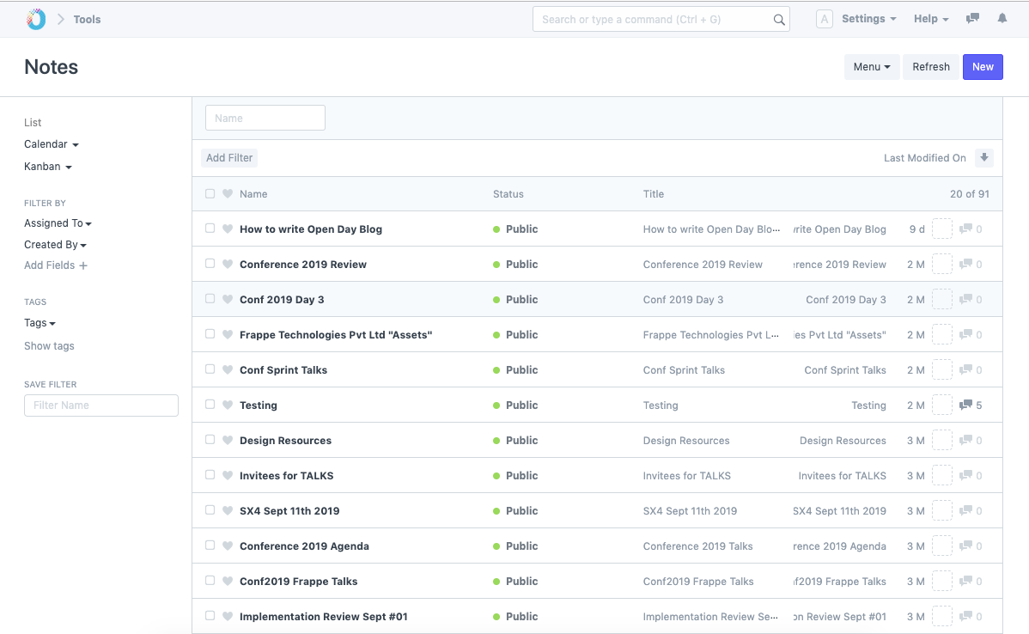Check the Frappe Technologies Pvt Ltd Assets row
Image resolution: width=1029 pixels, height=634 pixels.
pos(210,334)
